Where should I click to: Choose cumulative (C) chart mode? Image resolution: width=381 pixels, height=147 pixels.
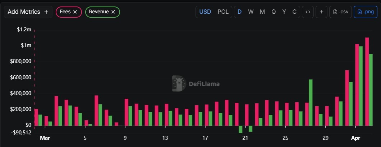tap(294, 12)
